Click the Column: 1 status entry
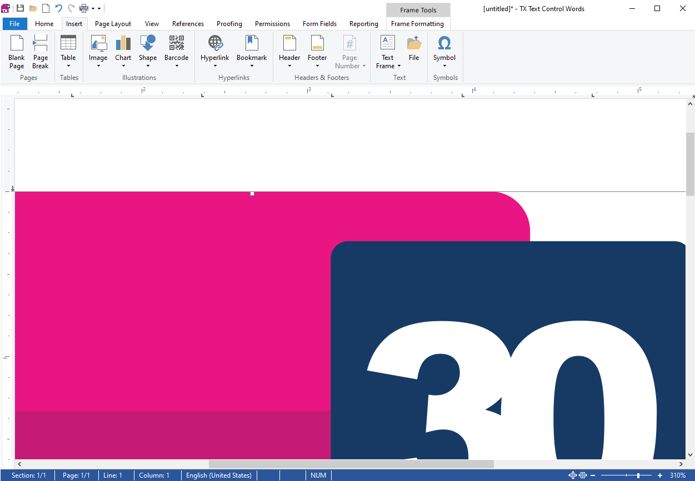 [x=154, y=475]
